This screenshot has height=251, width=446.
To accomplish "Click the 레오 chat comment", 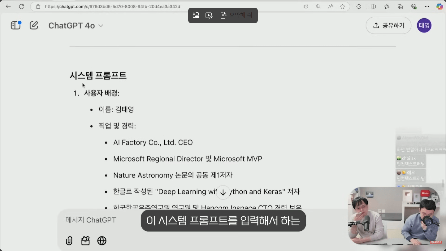I will coord(411,175).
